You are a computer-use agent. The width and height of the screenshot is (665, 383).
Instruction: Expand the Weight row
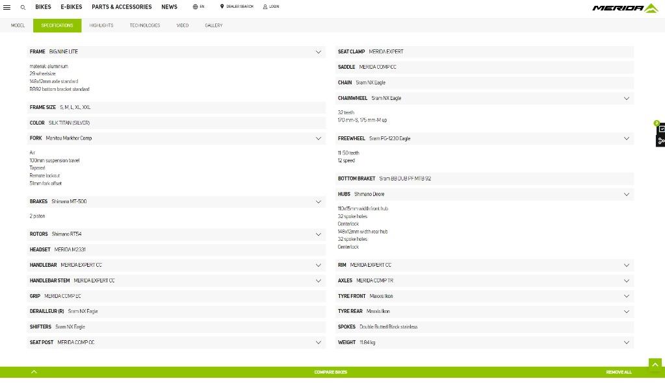(485, 342)
